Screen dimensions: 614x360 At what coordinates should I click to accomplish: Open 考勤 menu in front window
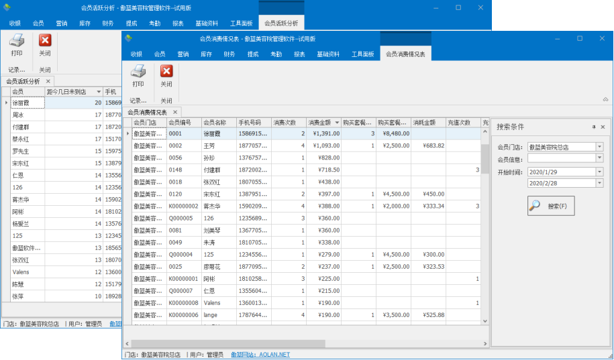coord(276,54)
